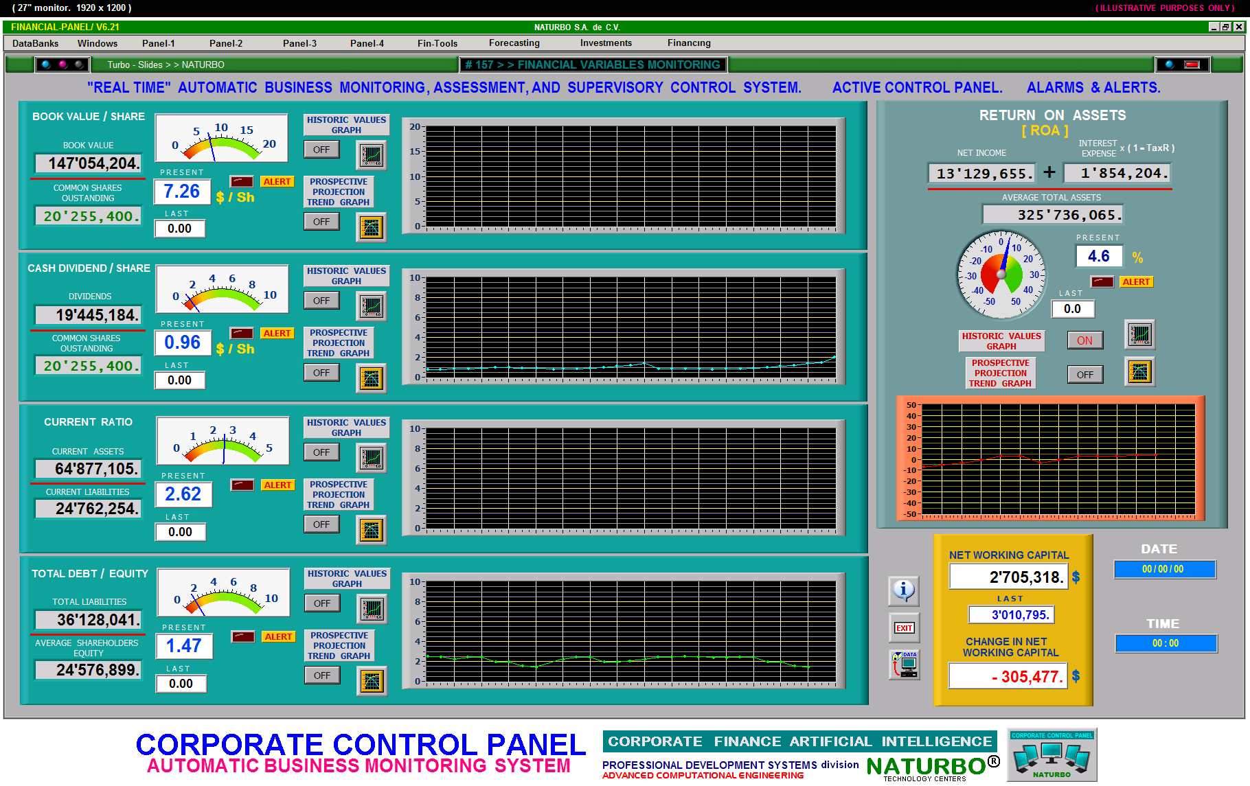Toggle Total Debt/Equity historic graph OFF switch
The image size is (1250, 786).
tap(322, 603)
